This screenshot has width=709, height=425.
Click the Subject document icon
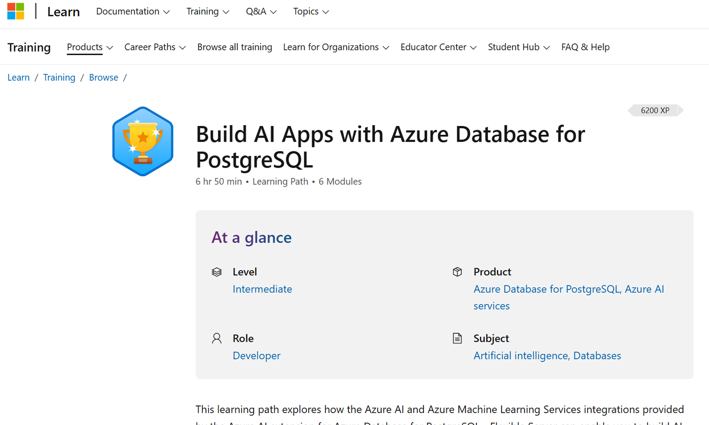click(x=457, y=339)
